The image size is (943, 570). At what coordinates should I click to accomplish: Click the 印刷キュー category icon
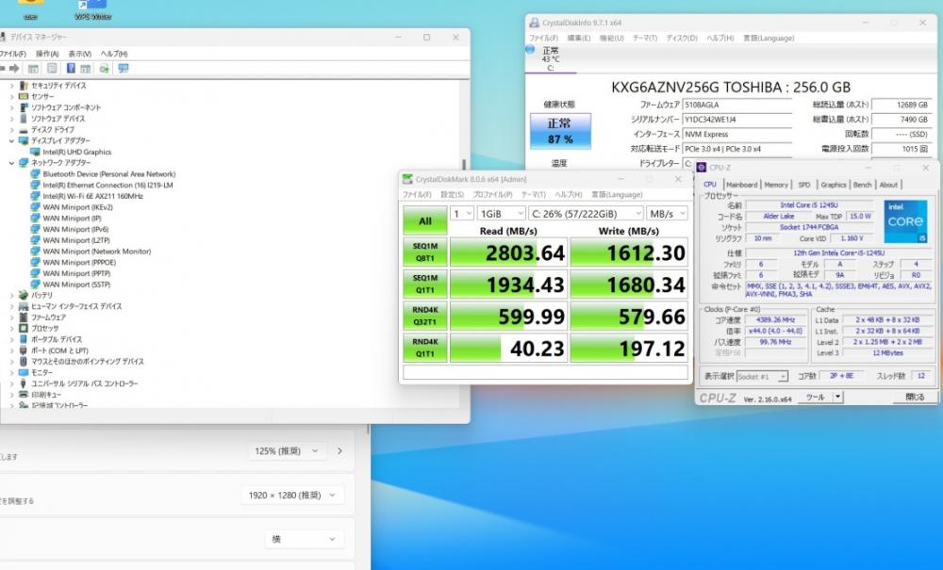click(24, 395)
